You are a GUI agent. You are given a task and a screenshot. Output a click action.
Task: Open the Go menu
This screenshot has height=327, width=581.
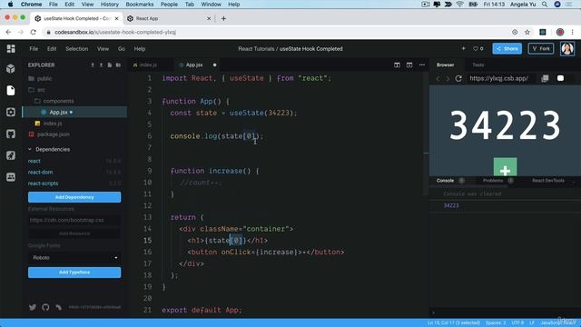(121, 48)
